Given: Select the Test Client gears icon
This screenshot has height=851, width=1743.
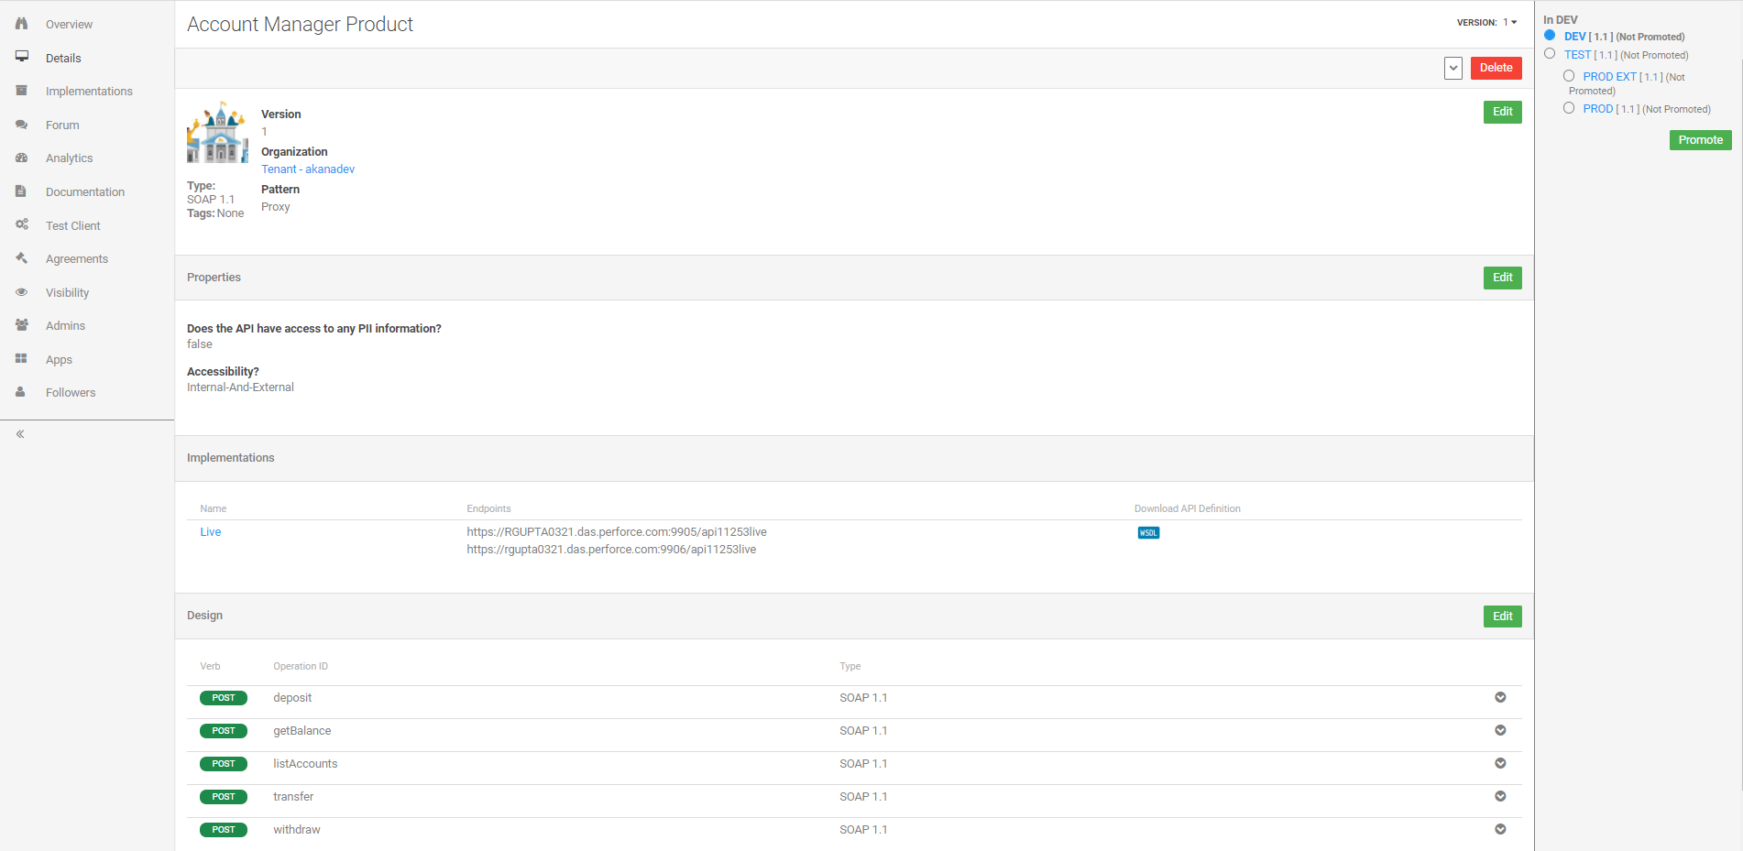Looking at the screenshot, I should 21,224.
